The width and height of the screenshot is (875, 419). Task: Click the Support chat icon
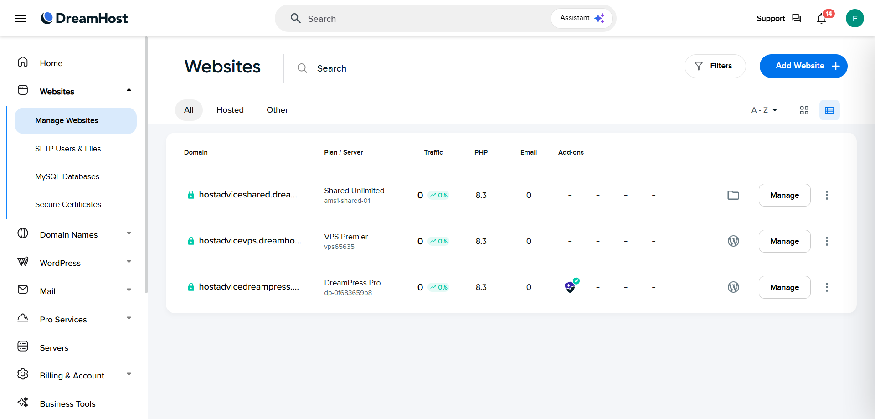797,18
